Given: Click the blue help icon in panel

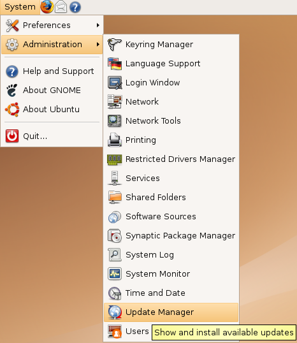Looking at the screenshot, I should [x=75, y=7].
